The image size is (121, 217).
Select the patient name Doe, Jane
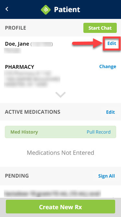pyautogui.click(x=17, y=44)
